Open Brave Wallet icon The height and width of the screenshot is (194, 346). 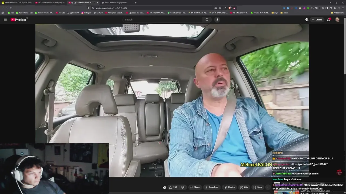point(331,8)
